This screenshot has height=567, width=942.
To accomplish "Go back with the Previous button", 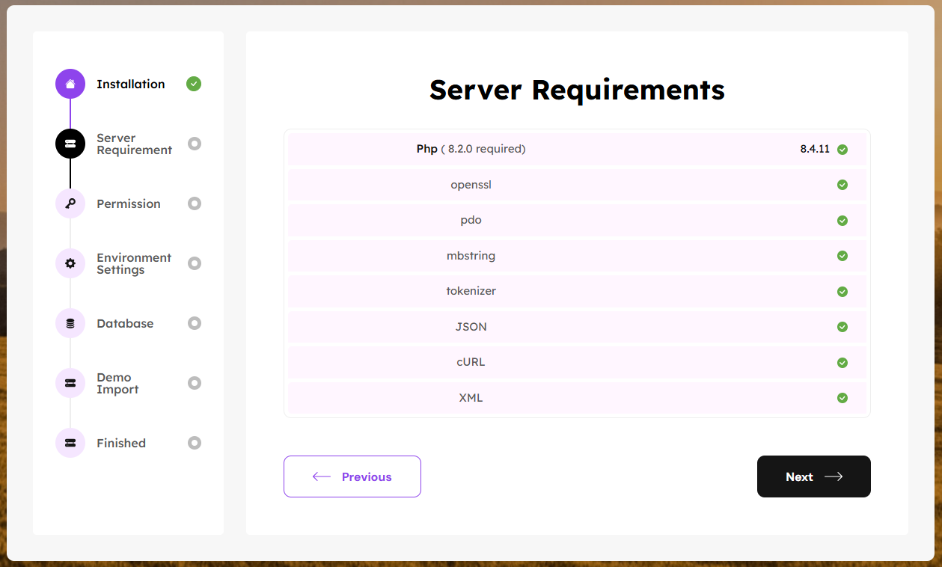I will (x=352, y=476).
